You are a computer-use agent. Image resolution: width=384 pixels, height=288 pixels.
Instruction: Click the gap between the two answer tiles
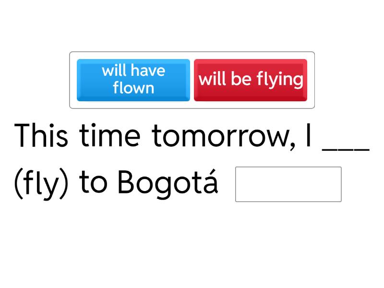tap(192, 80)
